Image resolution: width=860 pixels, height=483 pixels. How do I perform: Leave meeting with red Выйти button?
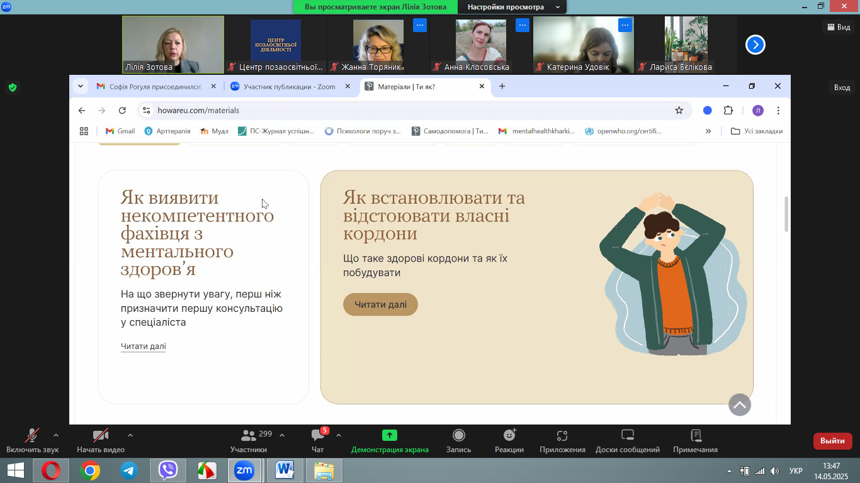pos(832,441)
